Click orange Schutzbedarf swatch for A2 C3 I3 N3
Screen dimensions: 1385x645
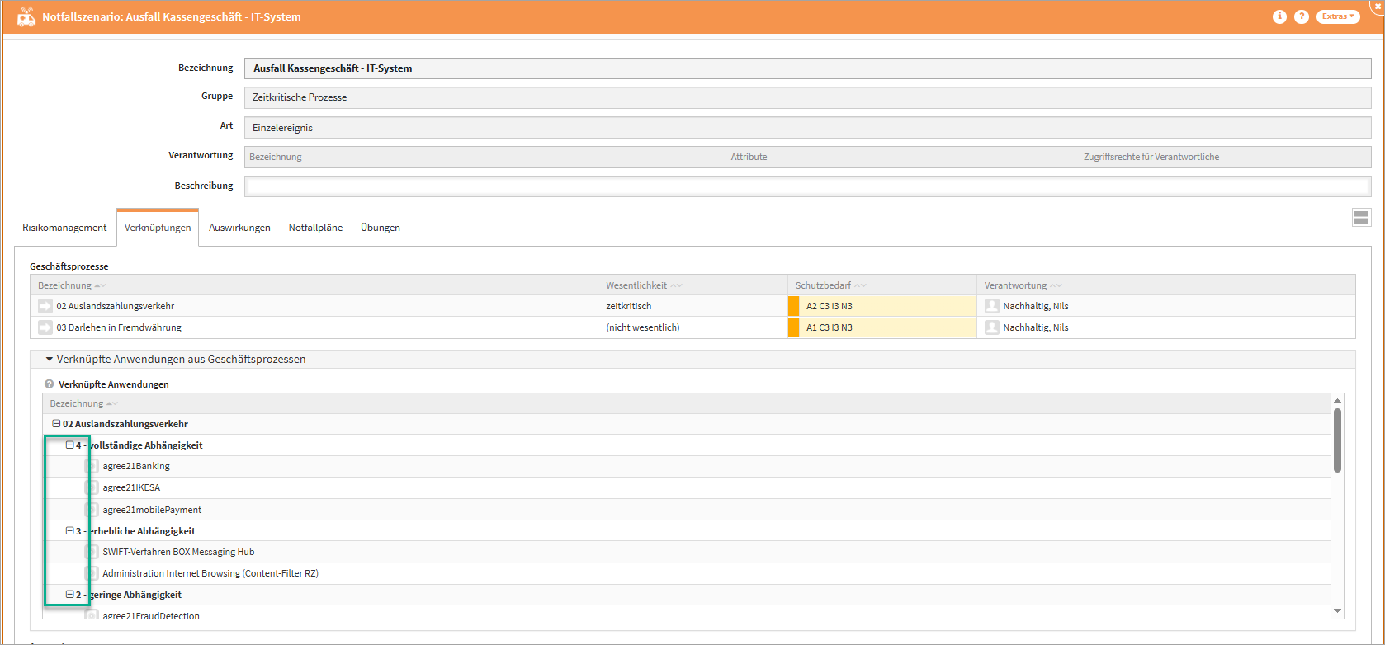pos(793,306)
